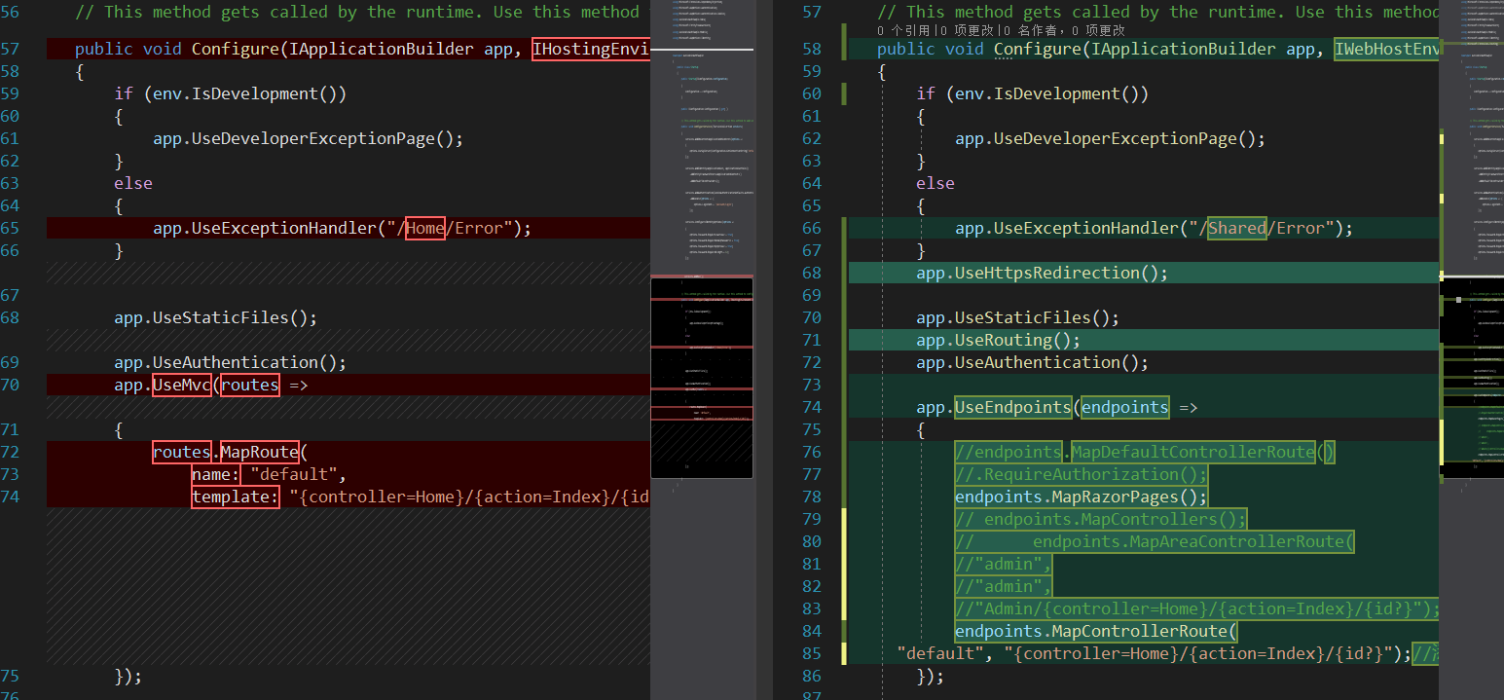Click highlighted 'Shared' in right UseExceptionHandler path
This screenshot has width=1504, height=700.
(1237, 228)
